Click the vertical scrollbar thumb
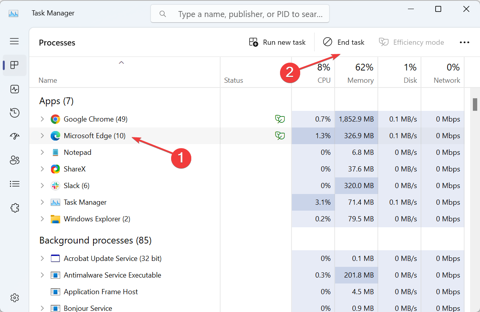 [474, 105]
